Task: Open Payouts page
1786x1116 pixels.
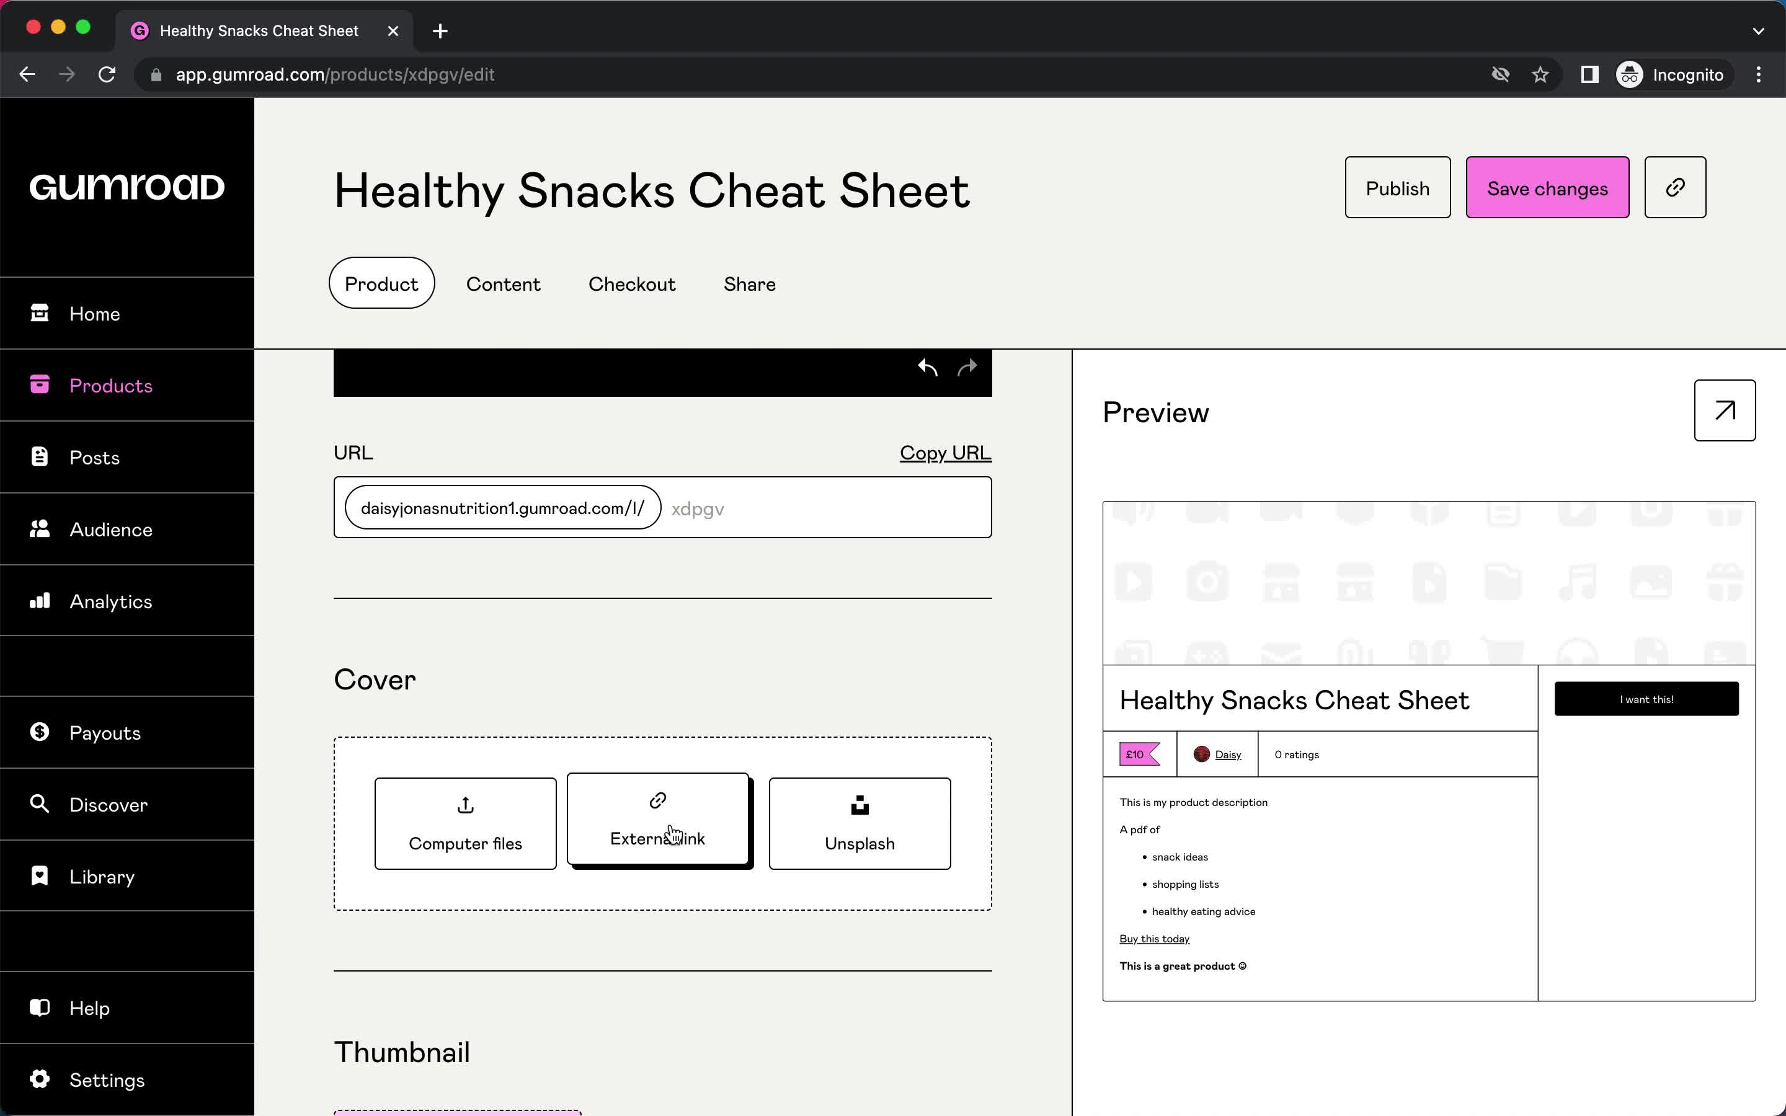Action: [127, 732]
